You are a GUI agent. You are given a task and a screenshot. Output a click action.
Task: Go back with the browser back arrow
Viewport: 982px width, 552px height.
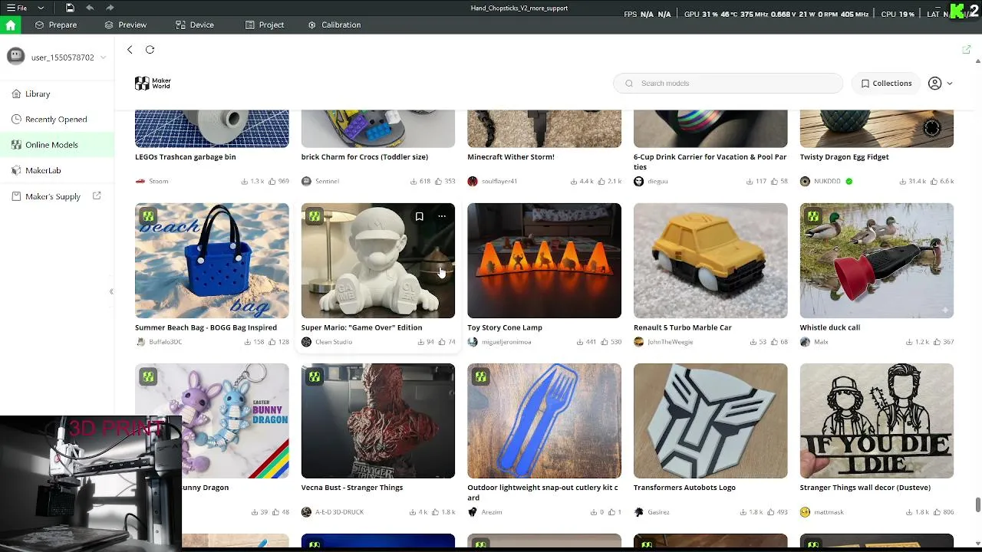[x=130, y=49]
